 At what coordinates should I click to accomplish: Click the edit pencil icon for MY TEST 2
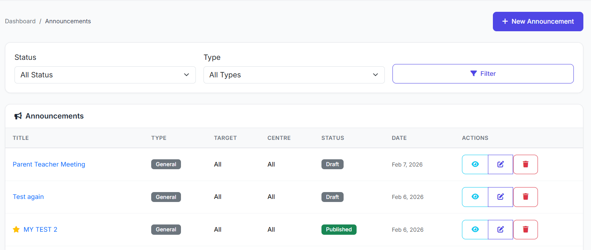[x=500, y=229]
